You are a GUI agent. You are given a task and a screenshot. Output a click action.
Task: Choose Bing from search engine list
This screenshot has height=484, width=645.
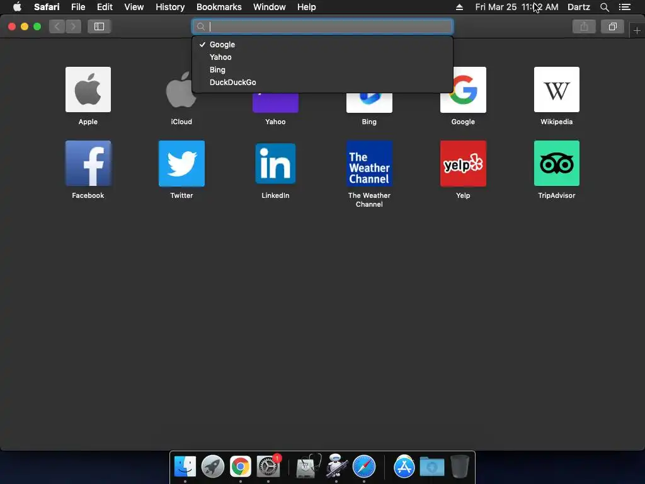click(322, 69)
